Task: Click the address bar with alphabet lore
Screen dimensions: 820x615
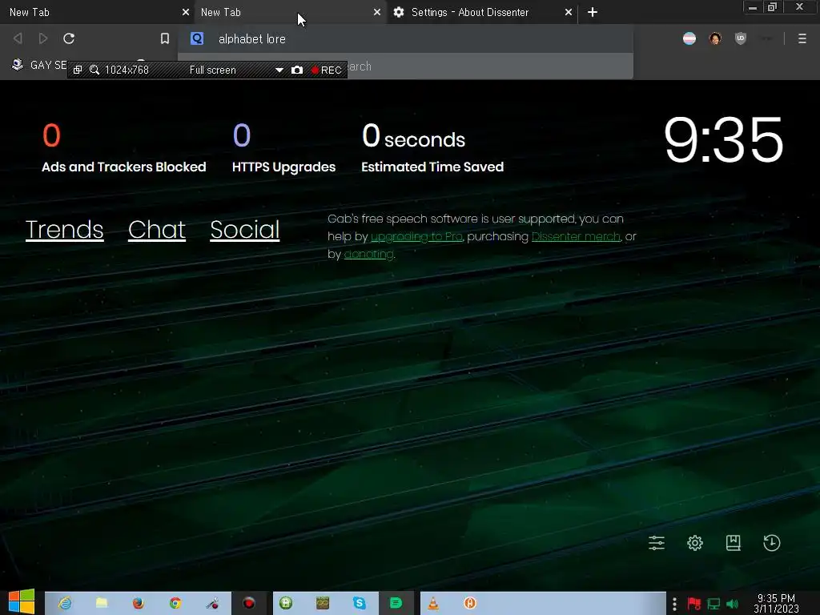Action: 405,38
